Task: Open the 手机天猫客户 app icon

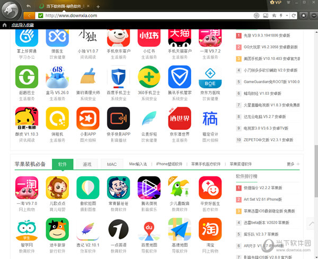Action: point(180,38)
